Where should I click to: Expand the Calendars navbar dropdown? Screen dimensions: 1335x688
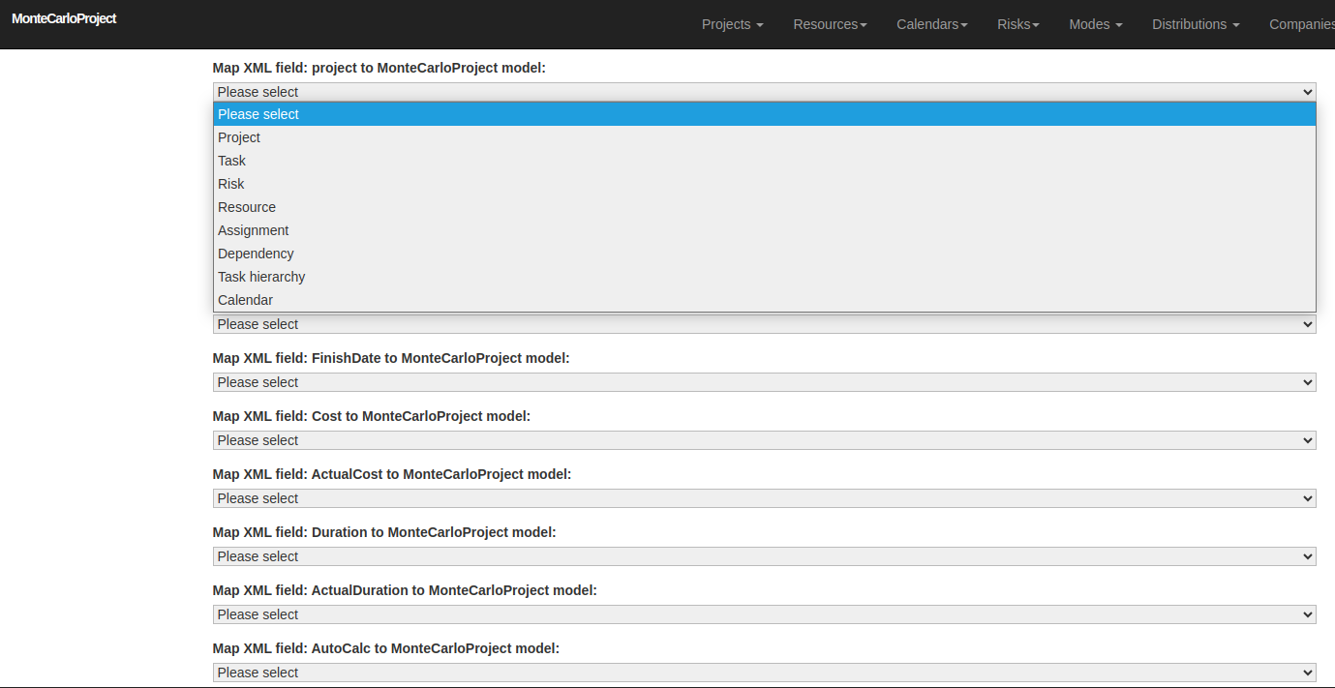[x=931, y=24]
